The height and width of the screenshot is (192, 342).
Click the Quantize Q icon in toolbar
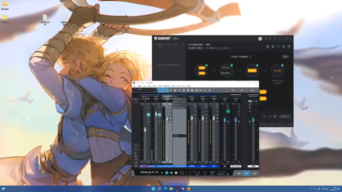pyautogui.click(x=205, y=90)
